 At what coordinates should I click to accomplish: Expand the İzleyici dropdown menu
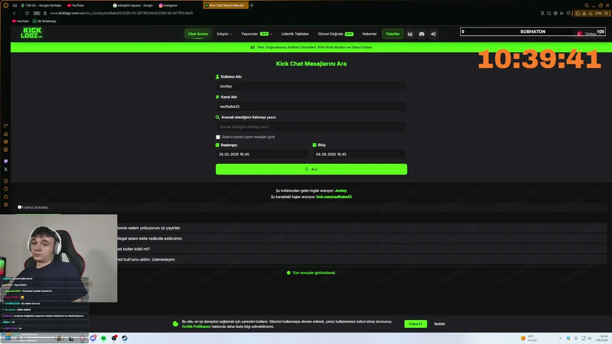tap(224, 34)
